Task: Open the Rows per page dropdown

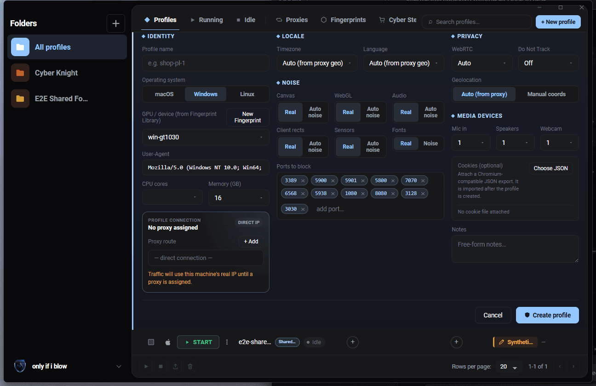Action: pos(508,367)
